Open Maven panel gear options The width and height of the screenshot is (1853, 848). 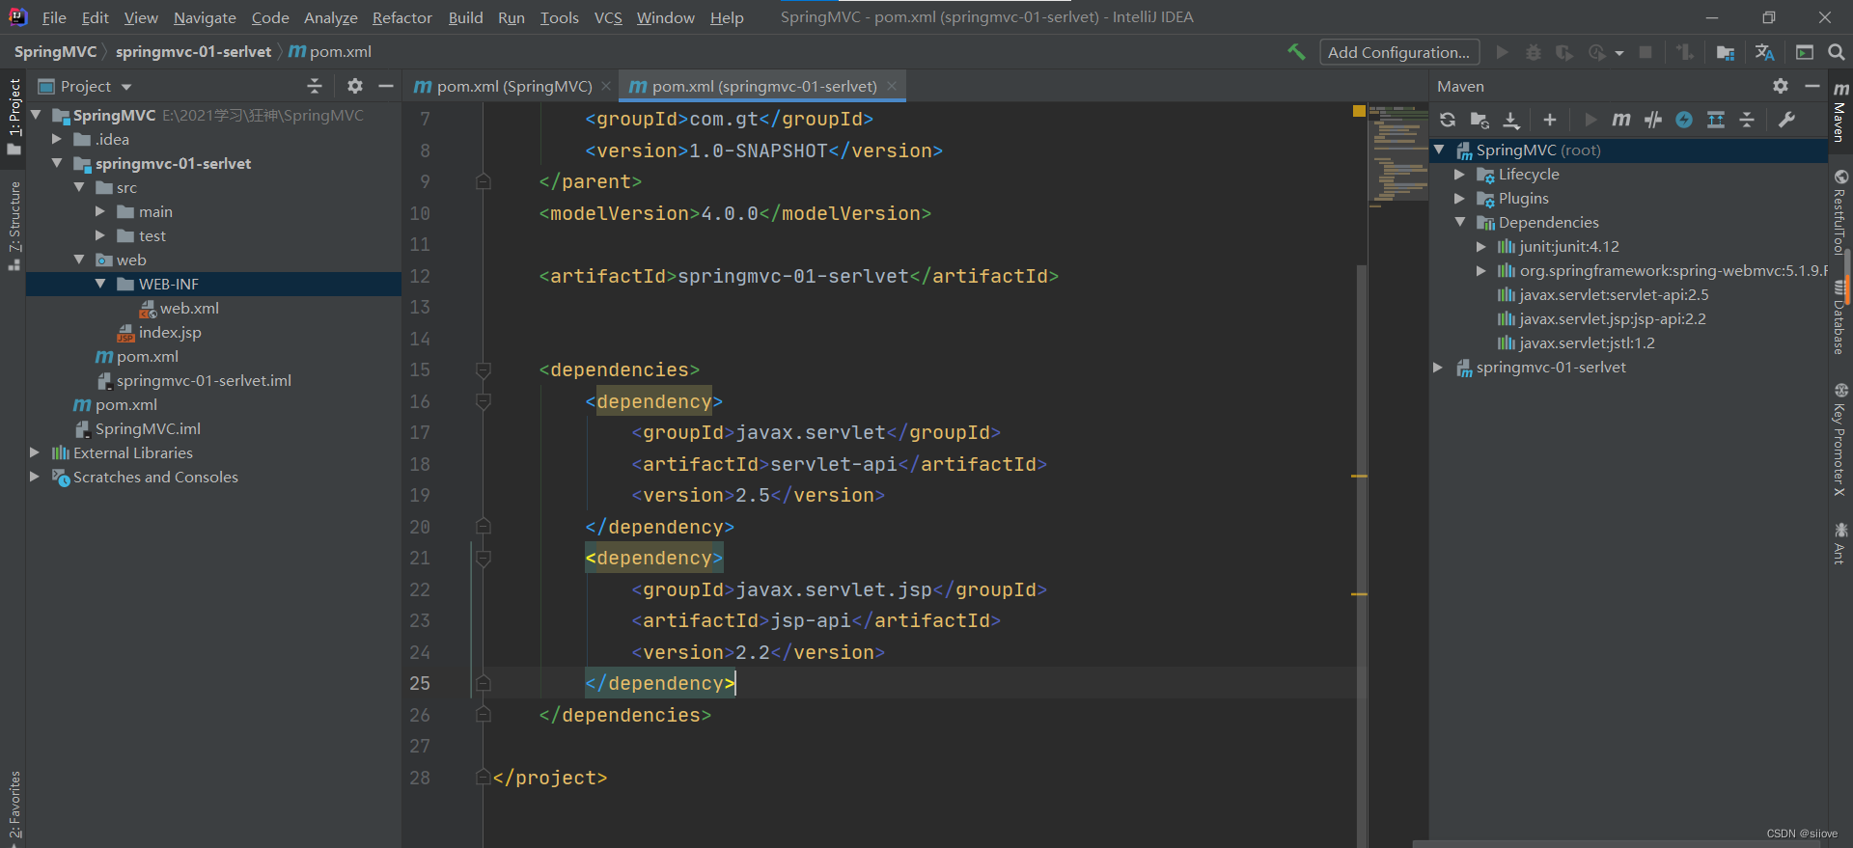[1781, 86]
